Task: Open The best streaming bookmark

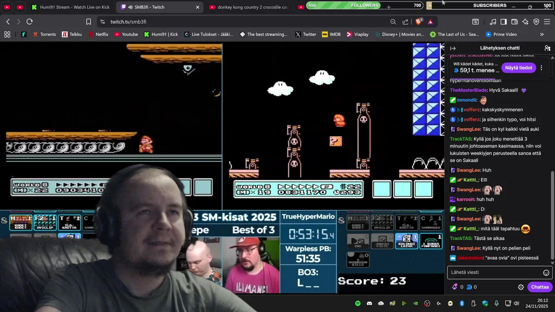Action: coord(264,34)
